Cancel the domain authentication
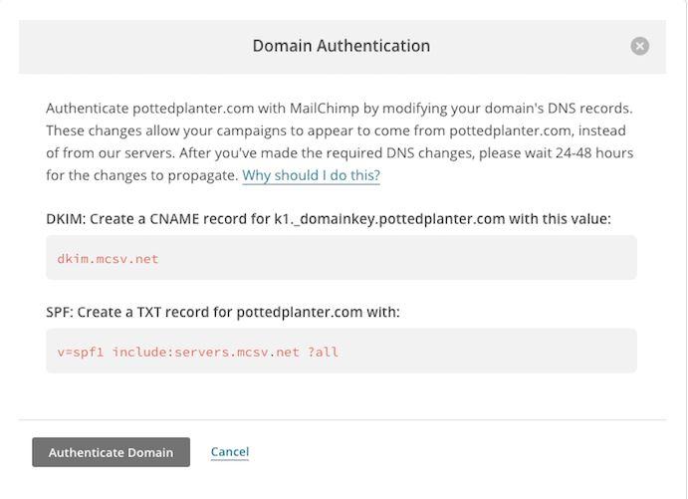Viewport: 688px width, 499px height. (x=229, y=451)
